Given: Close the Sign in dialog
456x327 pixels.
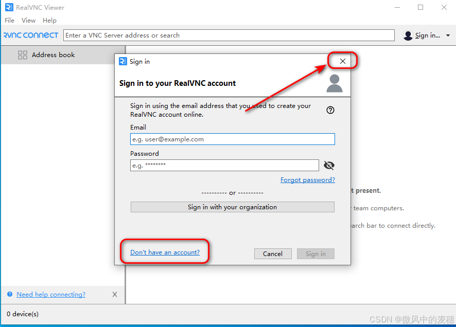Looking at the screenshot, I should click(343, 61).
